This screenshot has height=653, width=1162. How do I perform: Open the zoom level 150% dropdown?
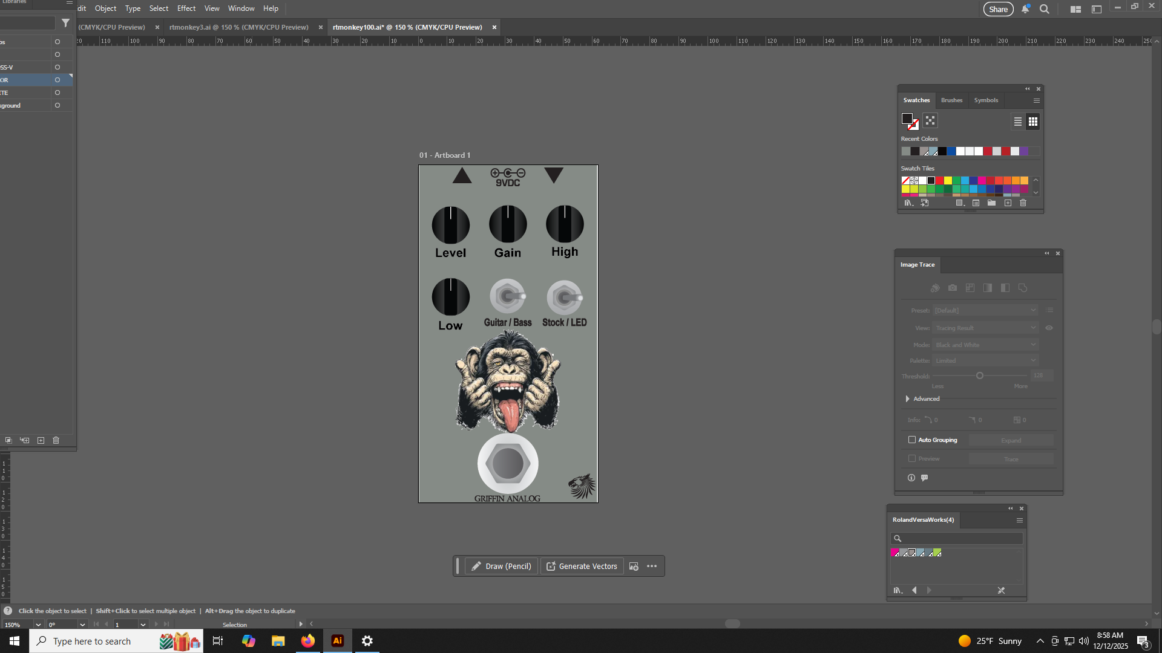pos(38,625)
